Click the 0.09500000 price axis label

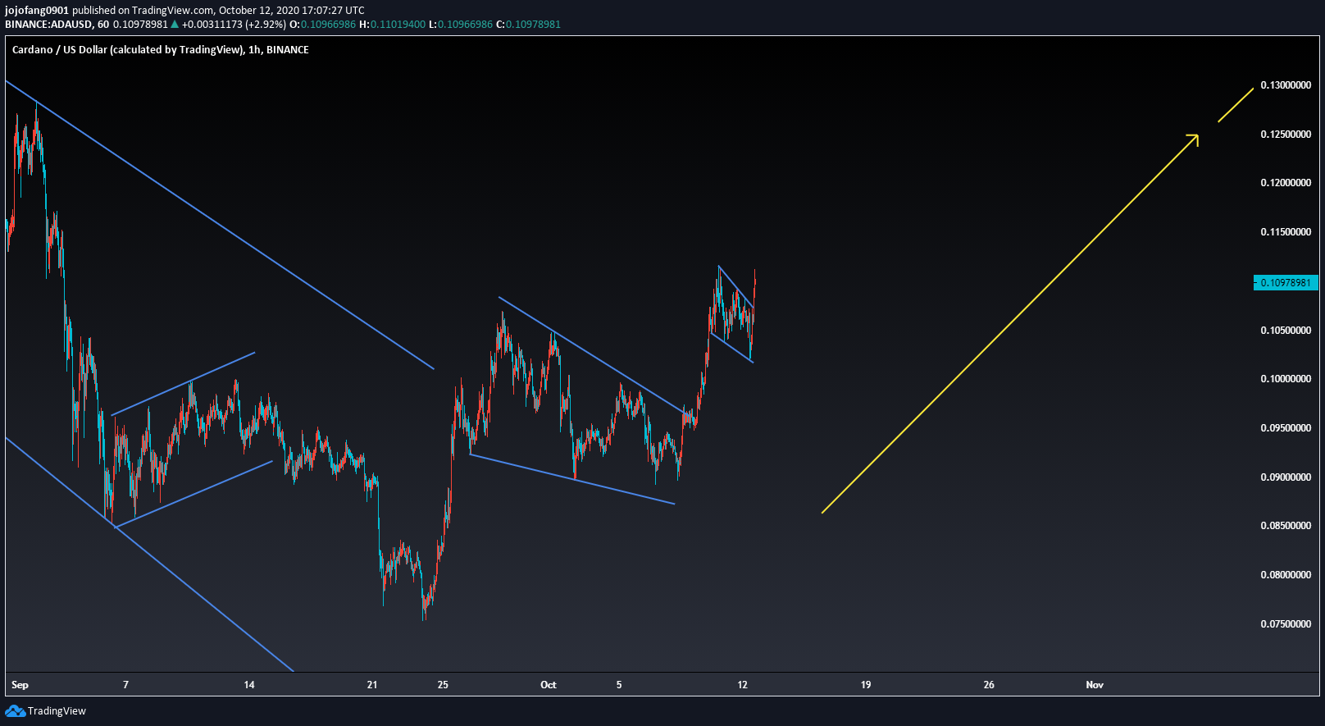tap(1286, 428)
